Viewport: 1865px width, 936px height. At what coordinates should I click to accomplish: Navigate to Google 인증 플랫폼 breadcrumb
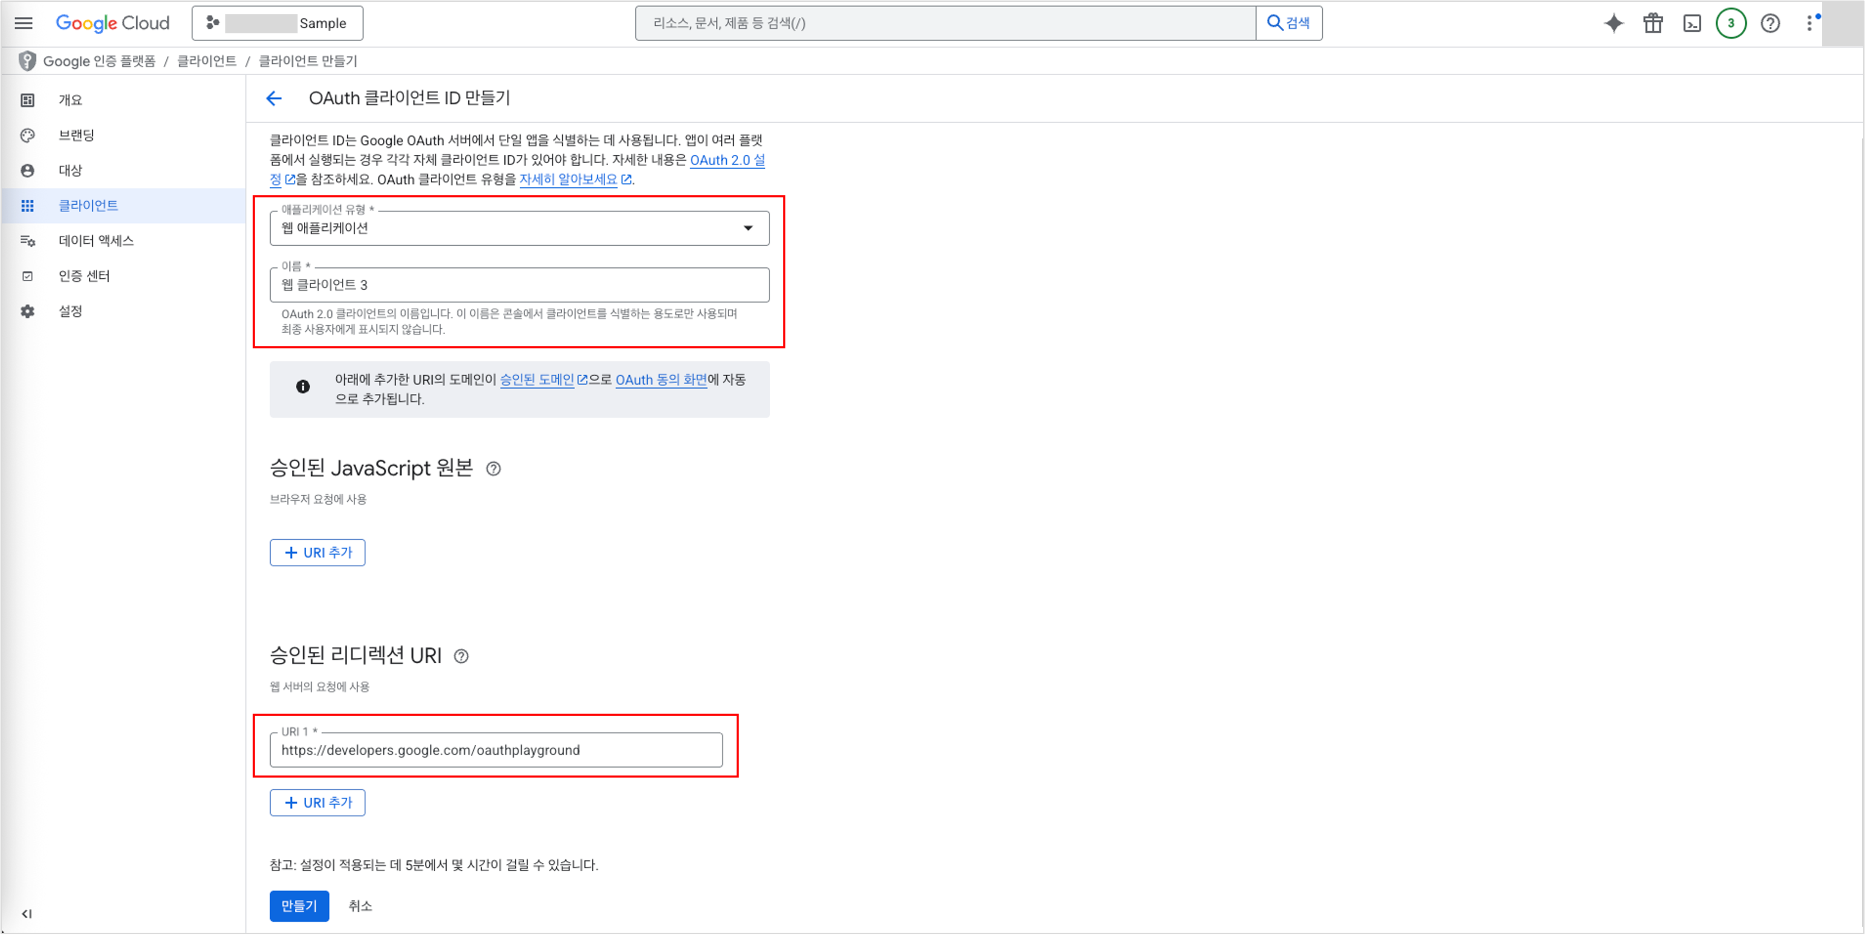(x=99, y=61)
